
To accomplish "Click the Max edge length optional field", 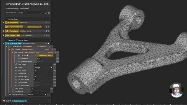I will [46, 62].
